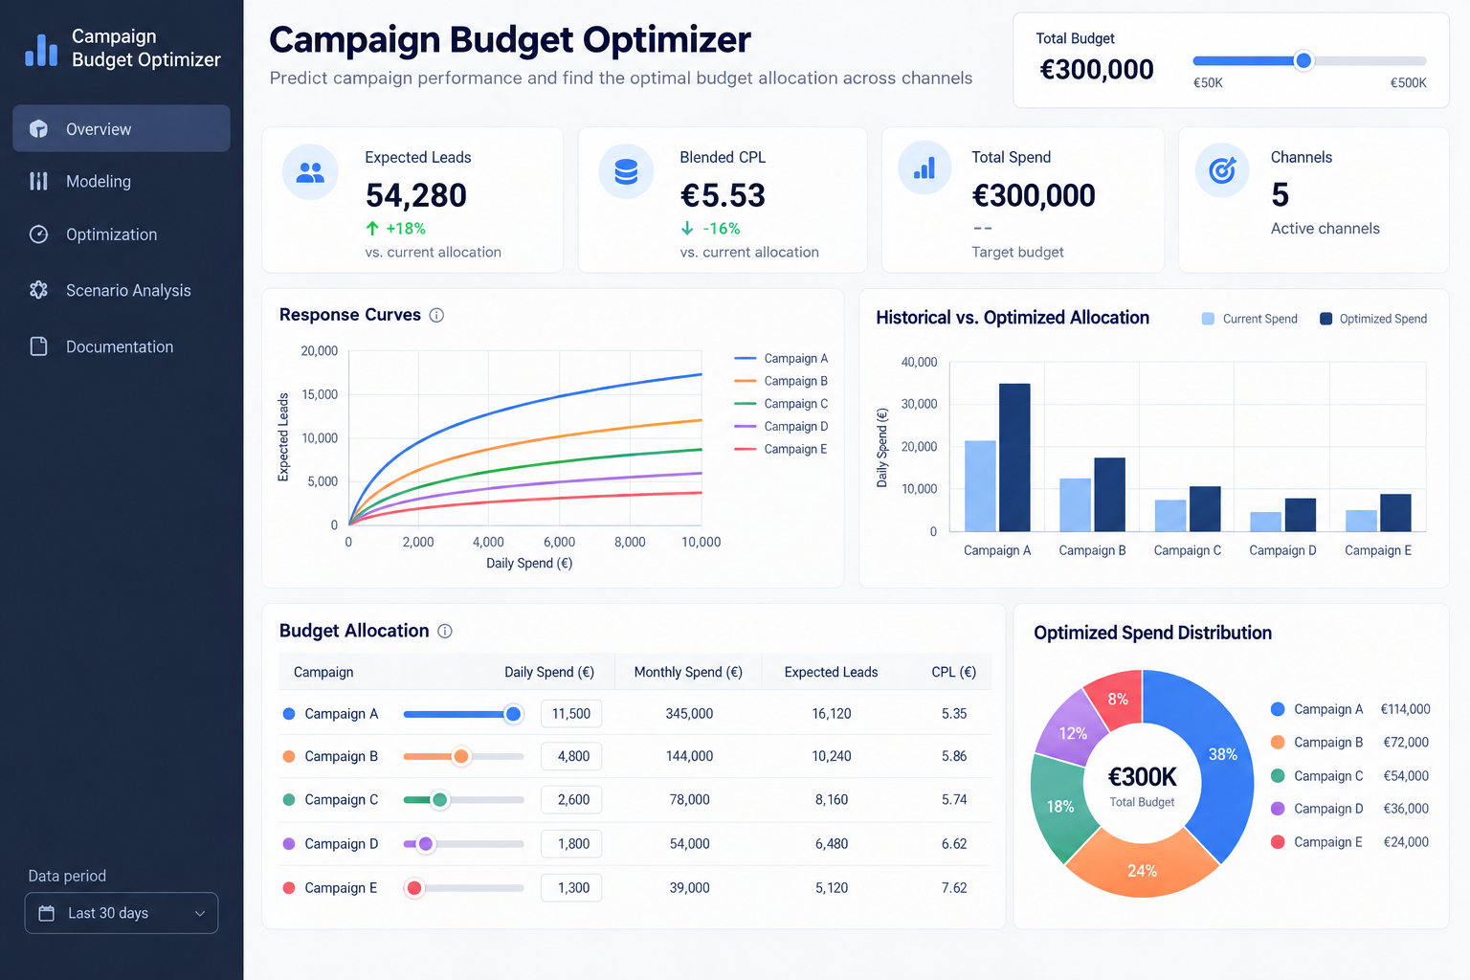Click the 4,800 daily spend input
The height and width of the screenshot is (980, 1470).
click(x=571, y=756)
